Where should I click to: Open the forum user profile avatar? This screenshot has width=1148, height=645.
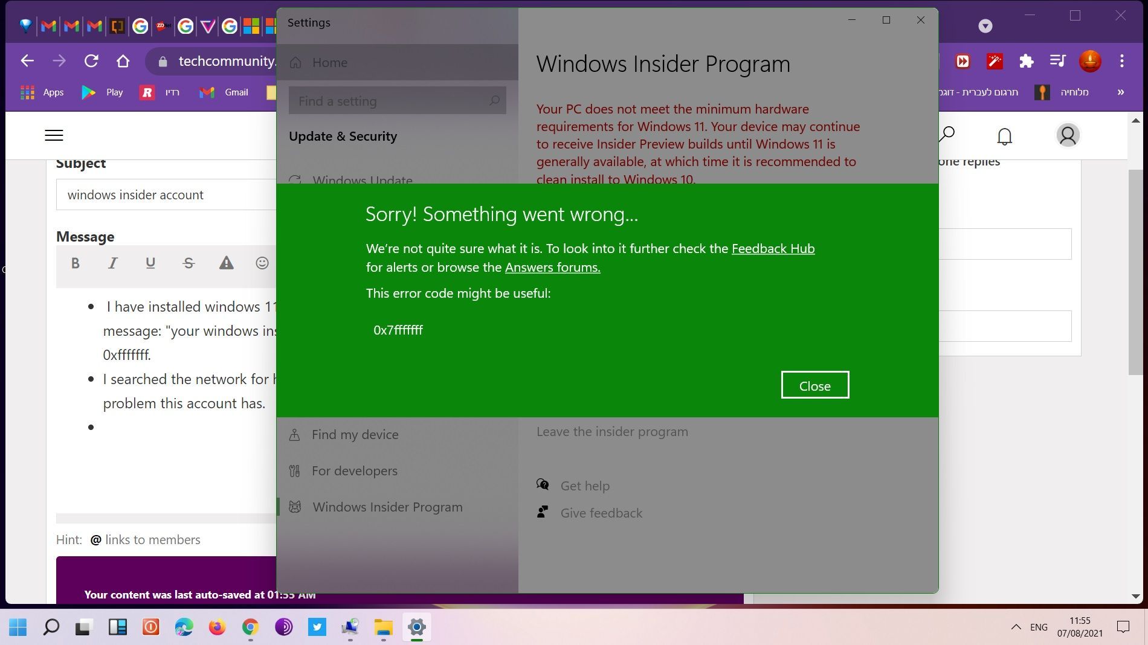[1067, 135]
